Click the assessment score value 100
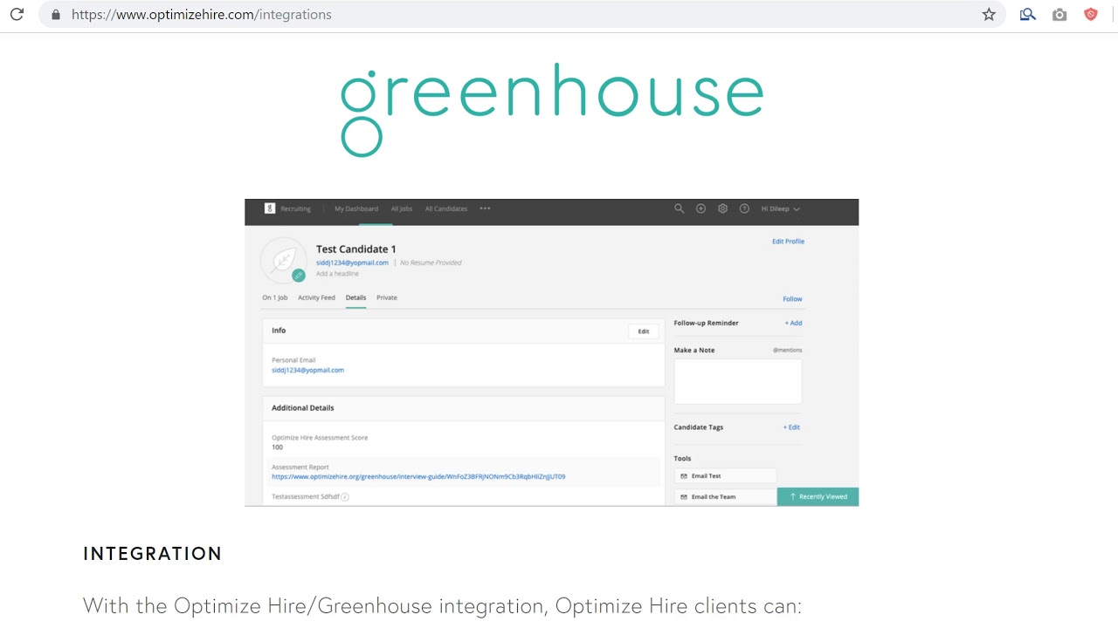The height and width of the screenshot is (628, 1118). [277, 447]
